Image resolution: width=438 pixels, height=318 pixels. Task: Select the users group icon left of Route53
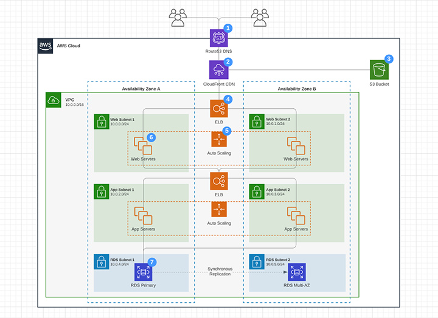178,18
